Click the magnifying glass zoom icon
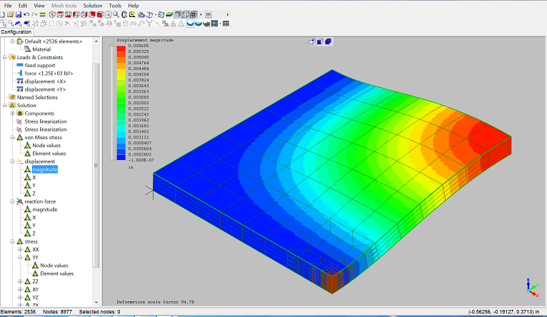 point(116,15)
